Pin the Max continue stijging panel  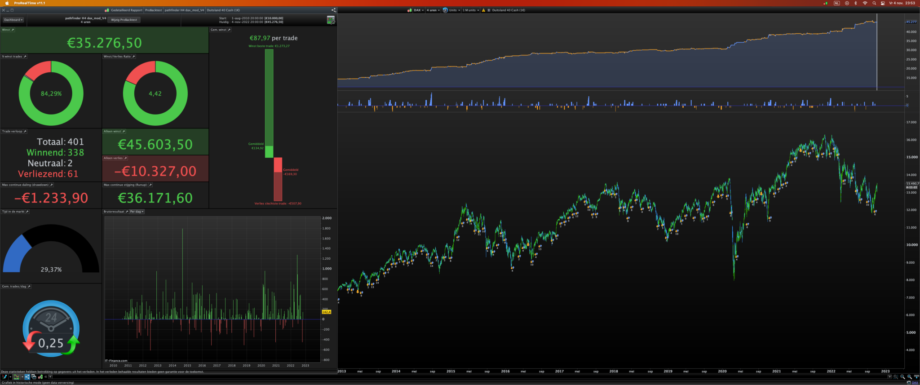point(150,185)
